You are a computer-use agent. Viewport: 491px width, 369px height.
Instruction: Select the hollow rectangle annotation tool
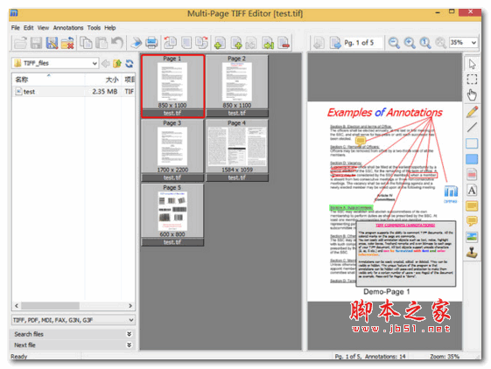(x=472, y=143)
